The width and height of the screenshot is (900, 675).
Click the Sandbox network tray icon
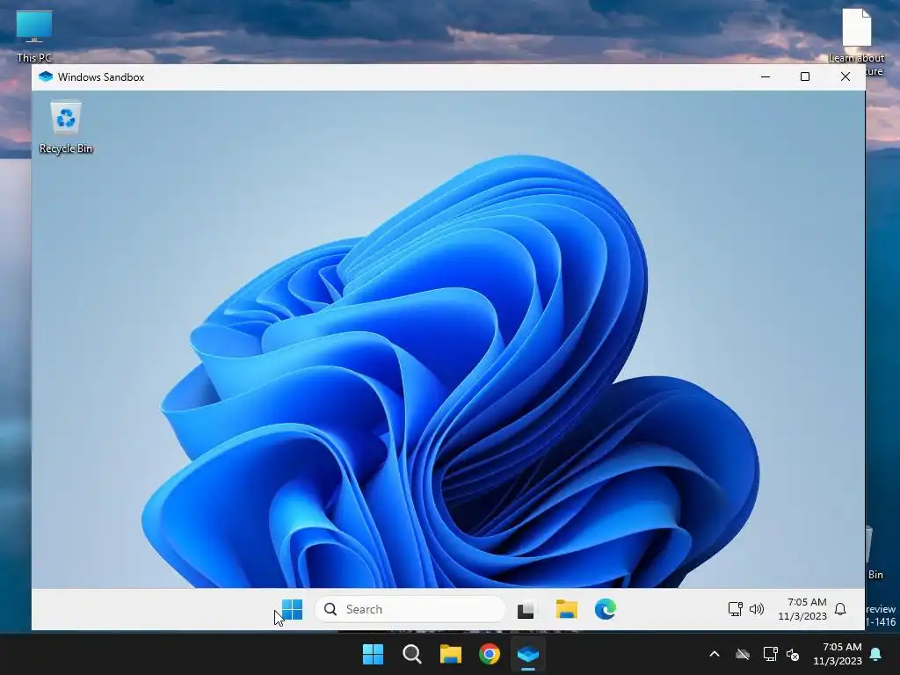[x=736, y=609]
